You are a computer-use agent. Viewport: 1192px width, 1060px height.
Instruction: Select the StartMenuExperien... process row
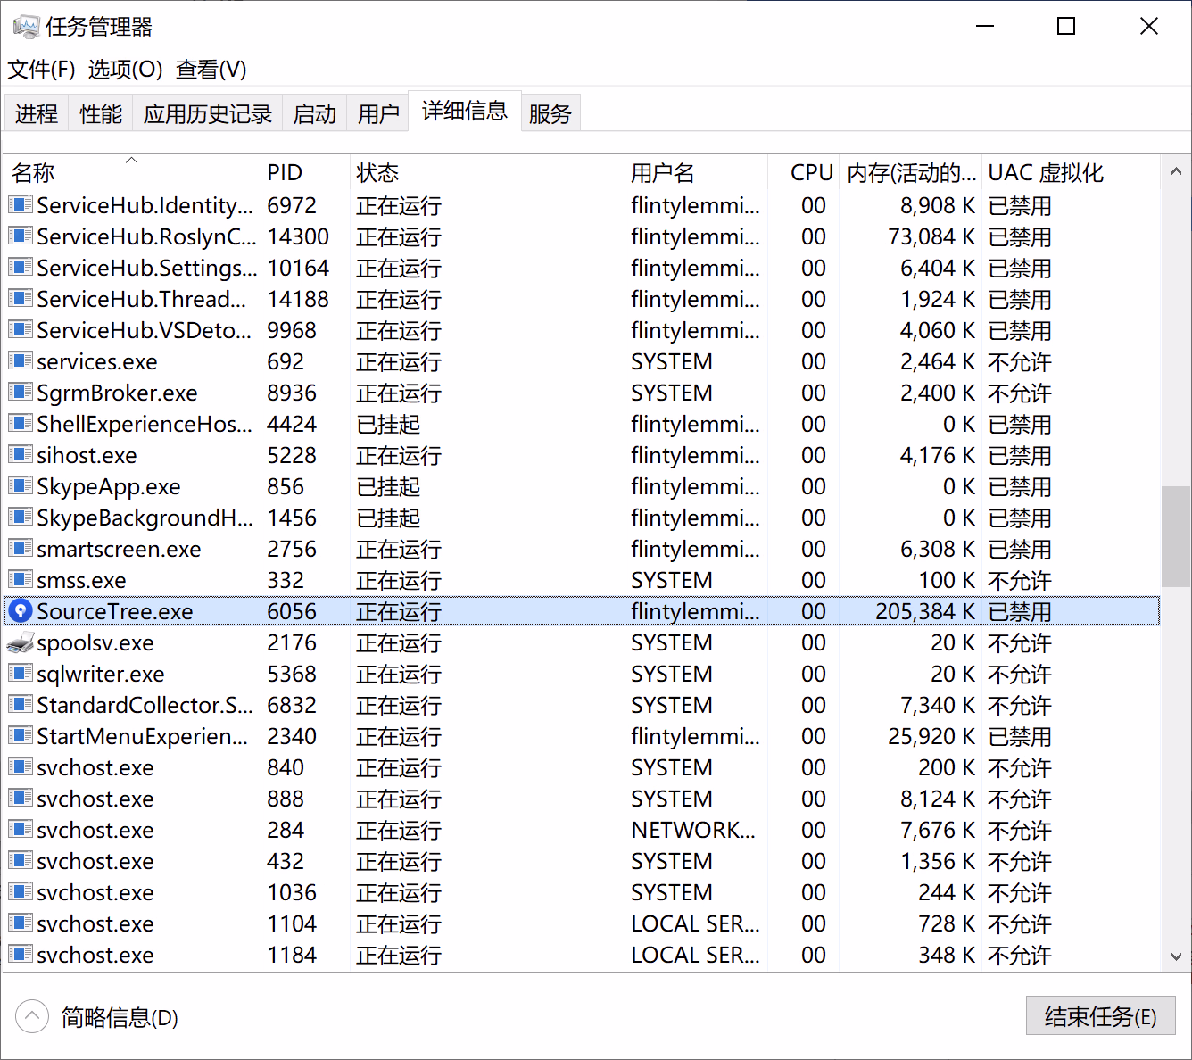point(143,736)
